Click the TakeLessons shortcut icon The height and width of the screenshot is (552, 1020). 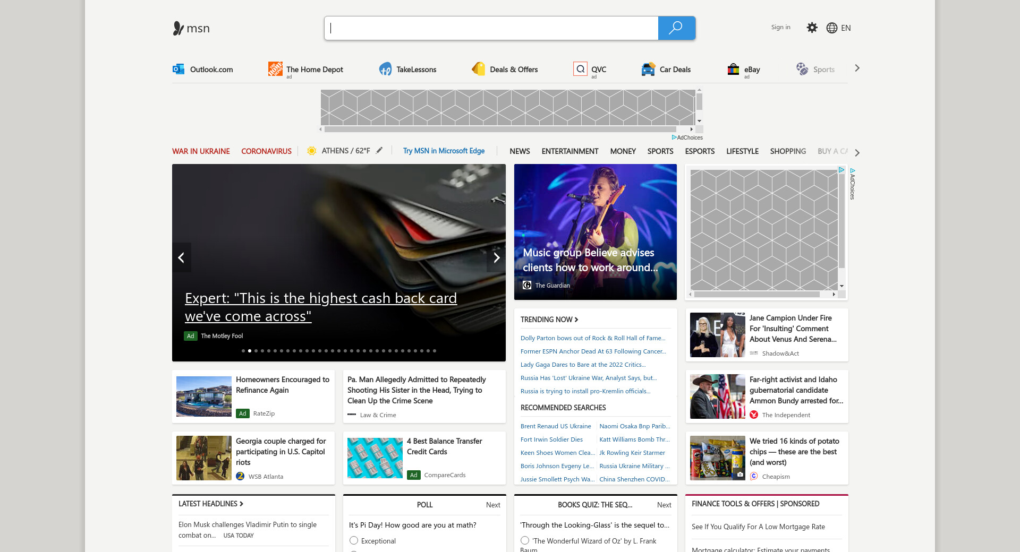pyautogui.click(x=385, y=69)
